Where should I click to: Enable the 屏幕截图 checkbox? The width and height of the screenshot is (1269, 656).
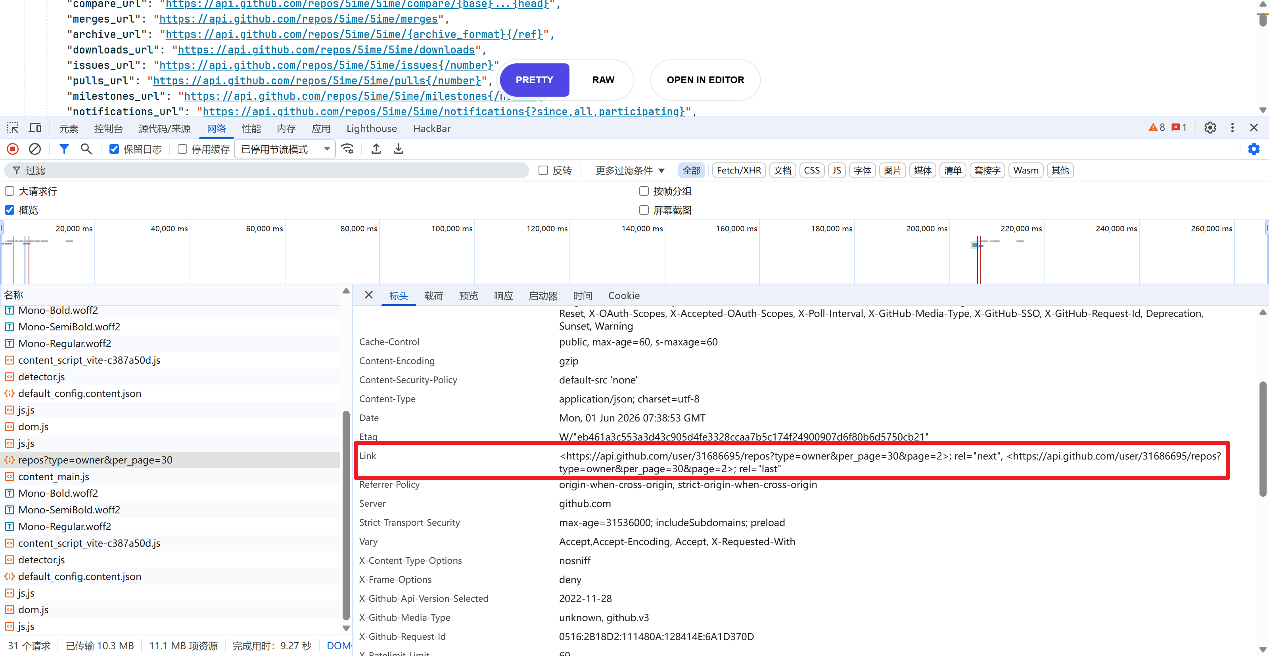click(x=643, y=210)
